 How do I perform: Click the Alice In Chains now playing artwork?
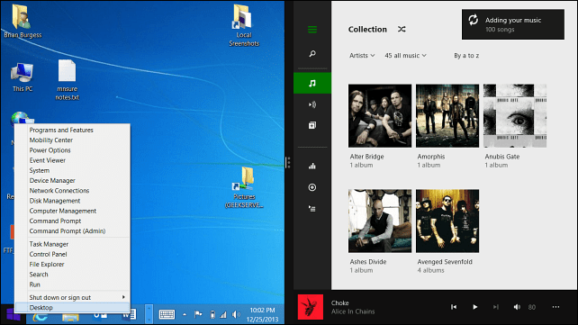coord(311,307)
